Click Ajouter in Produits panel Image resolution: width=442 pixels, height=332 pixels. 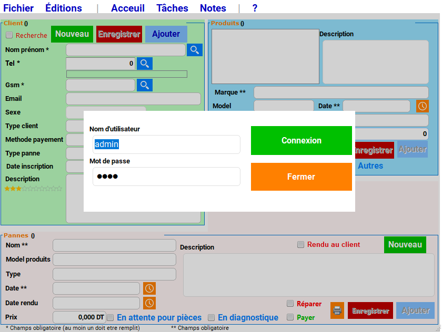[413, 149]
